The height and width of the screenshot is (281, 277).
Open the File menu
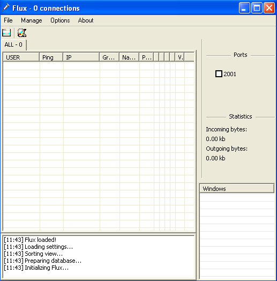[x=8, y=20]
